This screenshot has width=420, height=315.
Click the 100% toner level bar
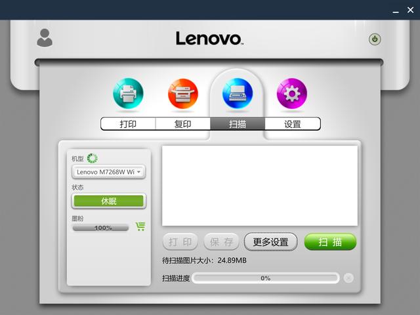point(100,228)
